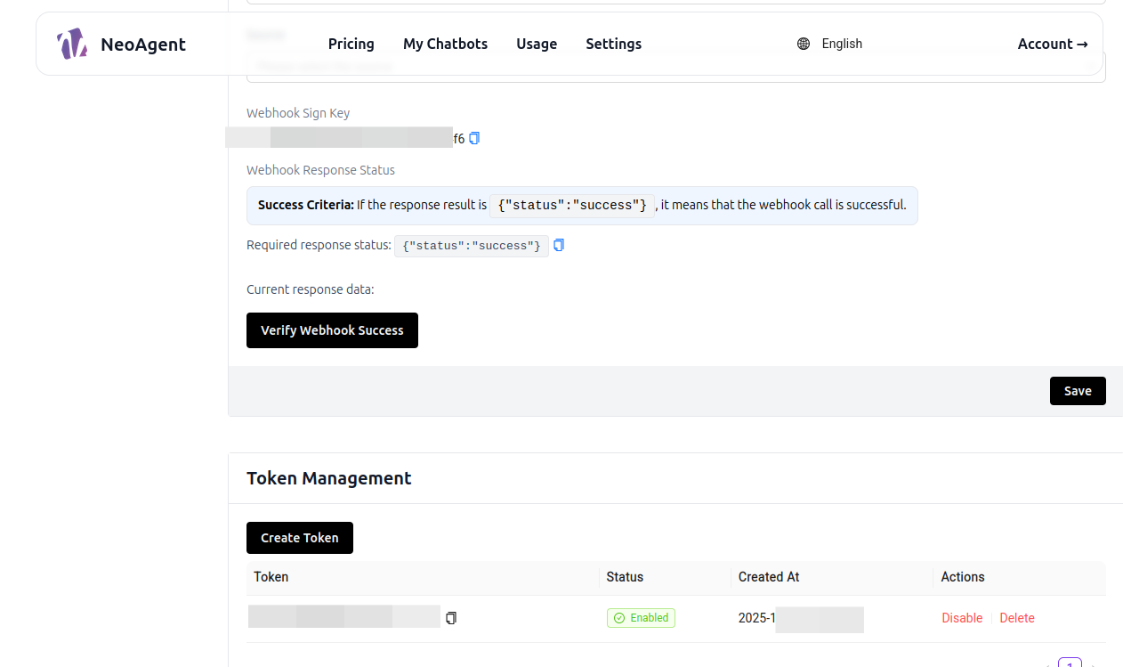Click the NeoAgent logo icon
The width and height of the screenshot is (1123, 667).
click(x=72, y=44)
